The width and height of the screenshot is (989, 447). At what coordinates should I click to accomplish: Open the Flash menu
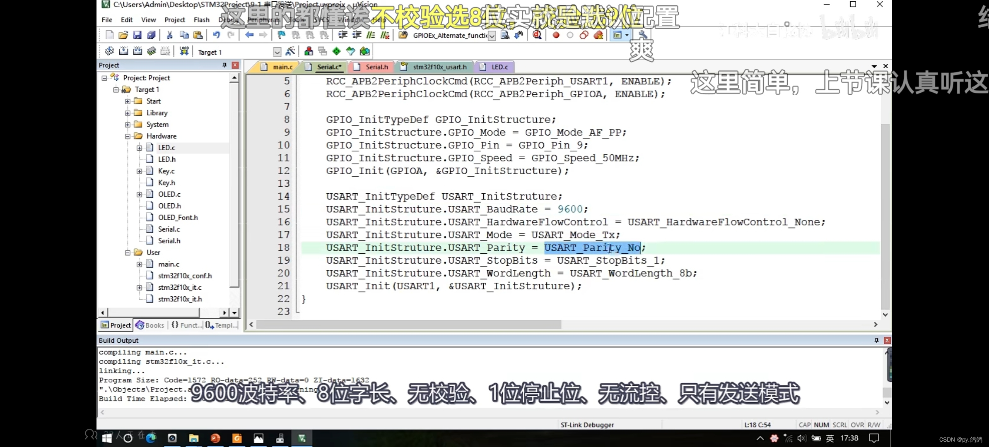(x=202, y=20)
